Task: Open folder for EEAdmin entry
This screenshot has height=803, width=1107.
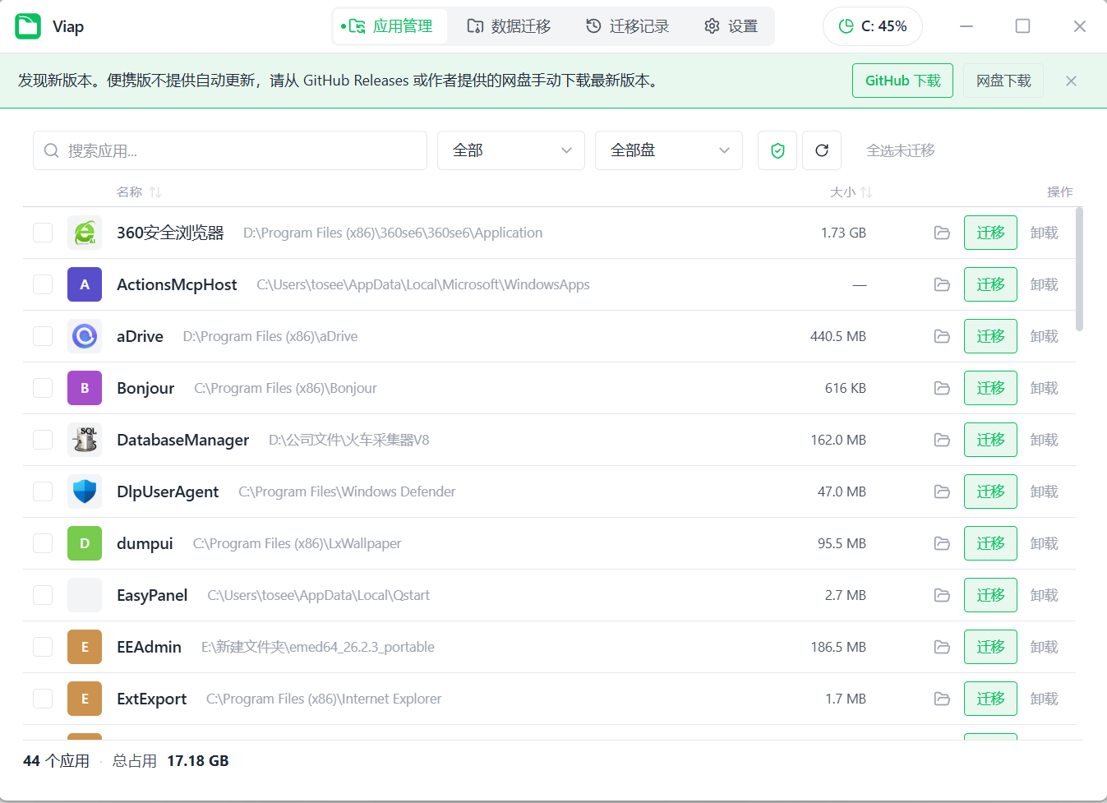Action: tap(942, 647)
